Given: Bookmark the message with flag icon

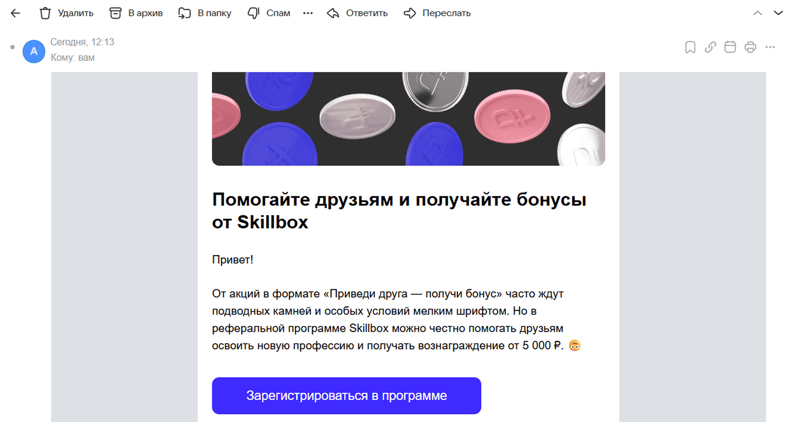Looking at the screenshot, I should [x=690, y=47].
